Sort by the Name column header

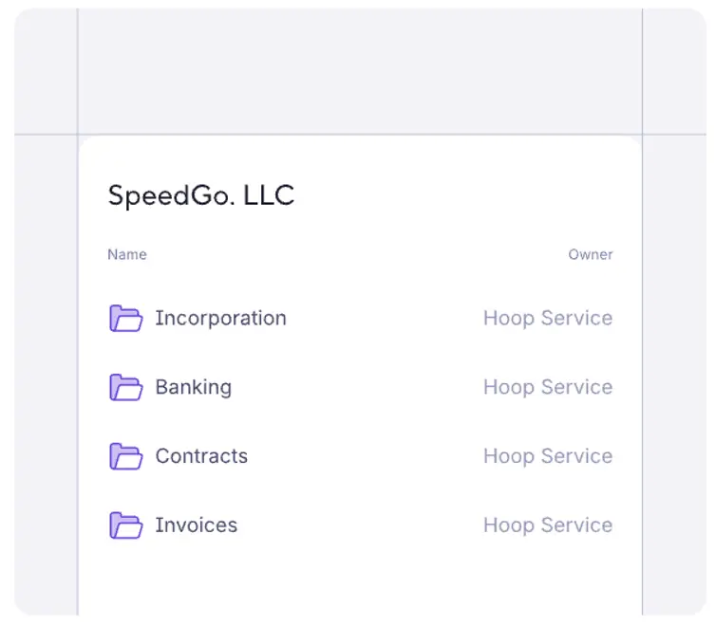click(x=127, y=254)
